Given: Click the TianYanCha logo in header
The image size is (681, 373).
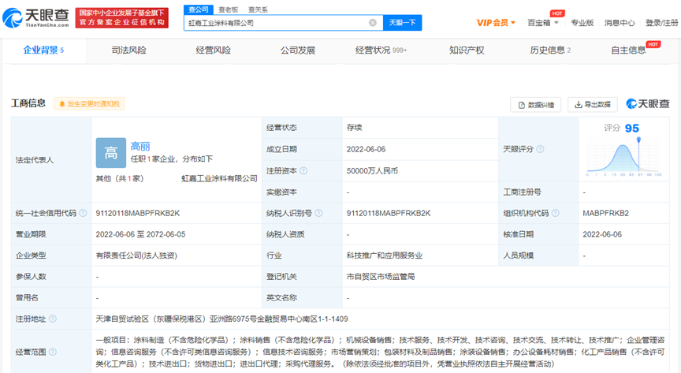Looking at the screenshot, I should pos(35,18).
